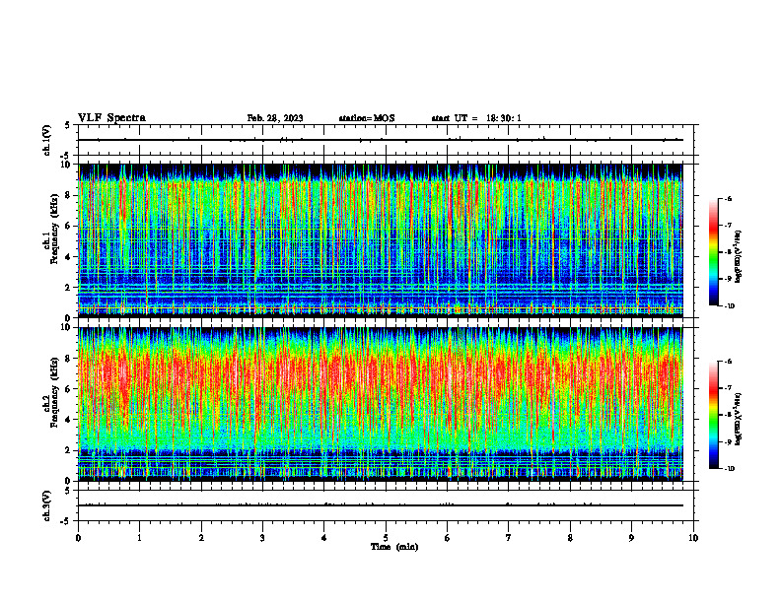
Task: Click time-axis tick label "2"
Action: [201, 538]
